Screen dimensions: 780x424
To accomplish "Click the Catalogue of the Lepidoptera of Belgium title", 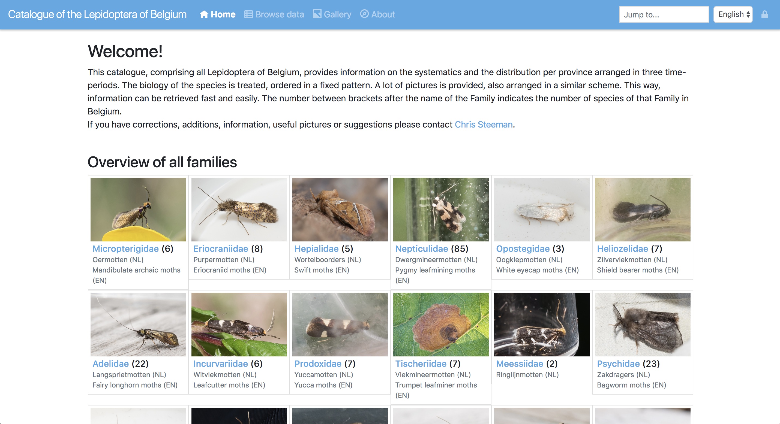I will coord(97,14).
